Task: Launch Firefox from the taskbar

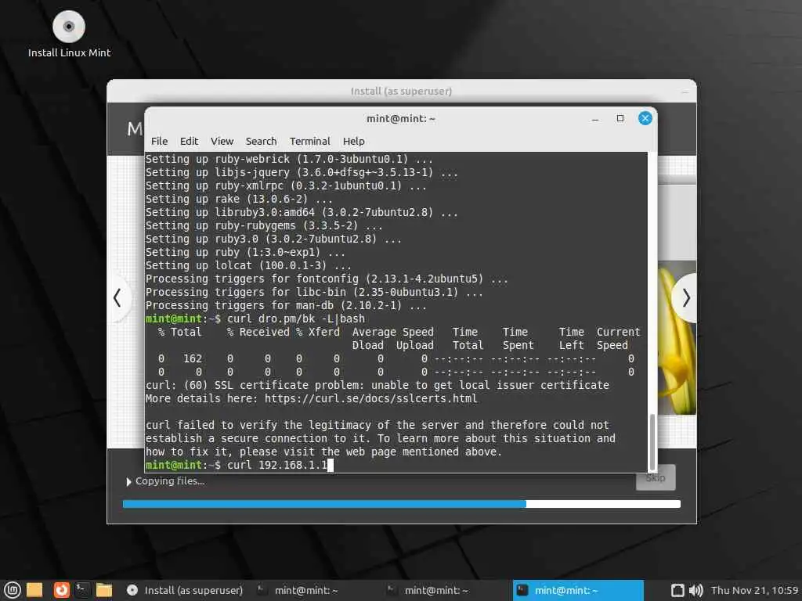Action: pos(61,590)
